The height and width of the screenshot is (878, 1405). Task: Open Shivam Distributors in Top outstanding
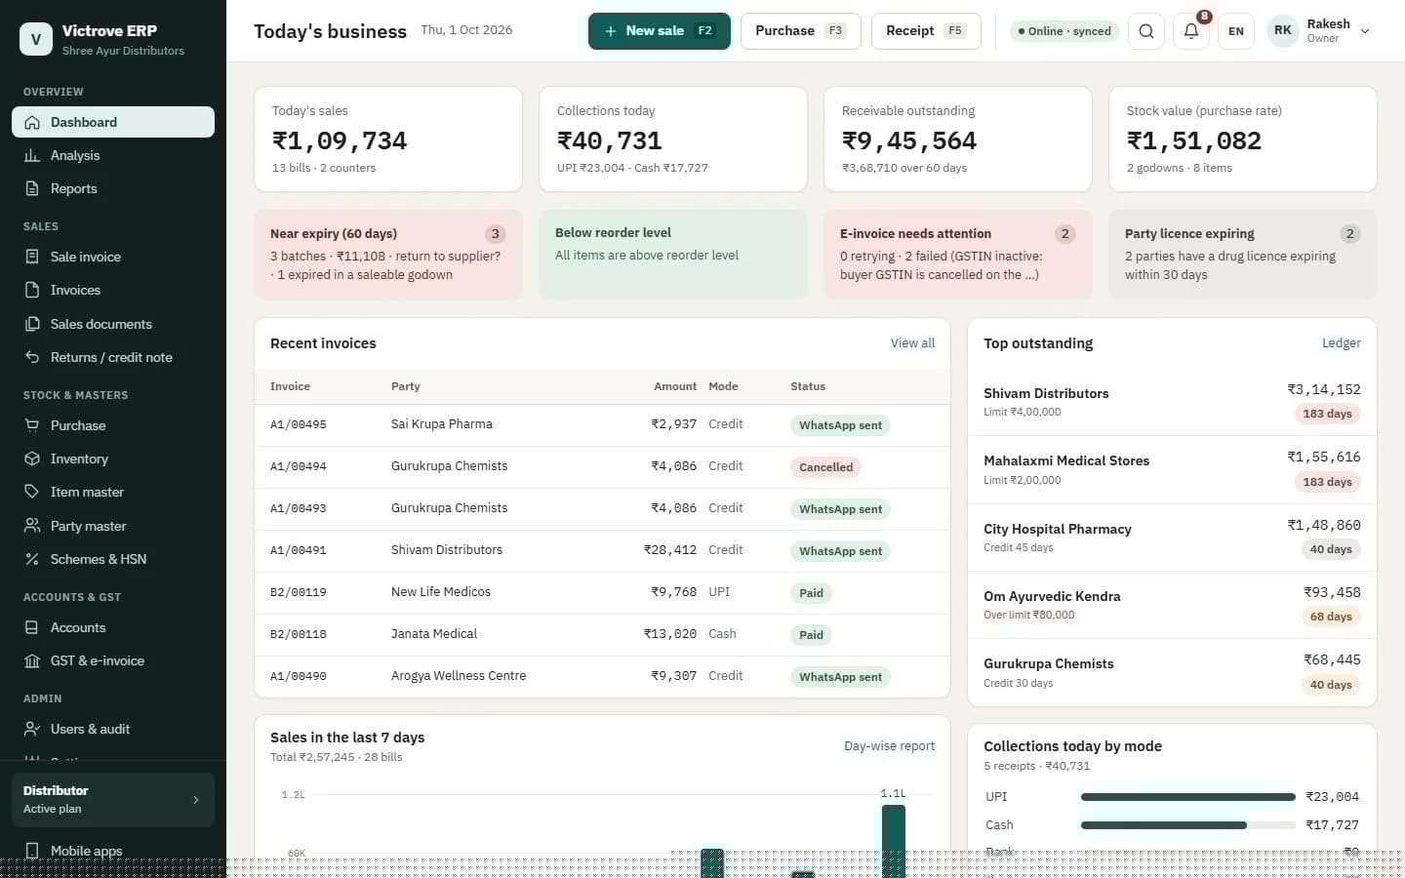1172,402
